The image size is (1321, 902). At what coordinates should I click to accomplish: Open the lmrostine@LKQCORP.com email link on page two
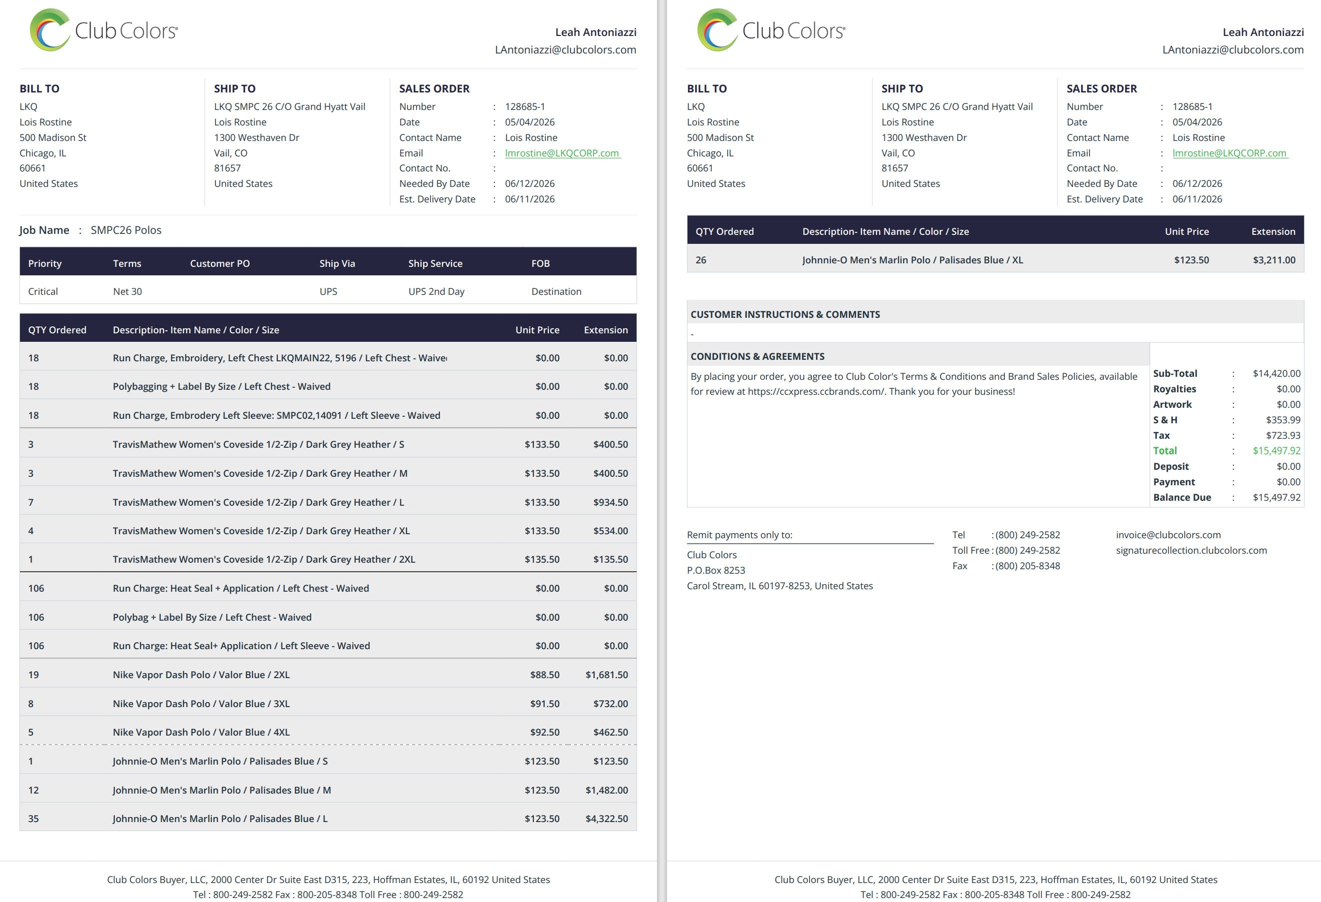coord(1229,153)
